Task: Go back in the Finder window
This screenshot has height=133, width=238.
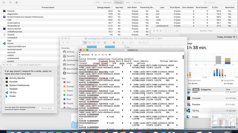Action: click(64, 43)
